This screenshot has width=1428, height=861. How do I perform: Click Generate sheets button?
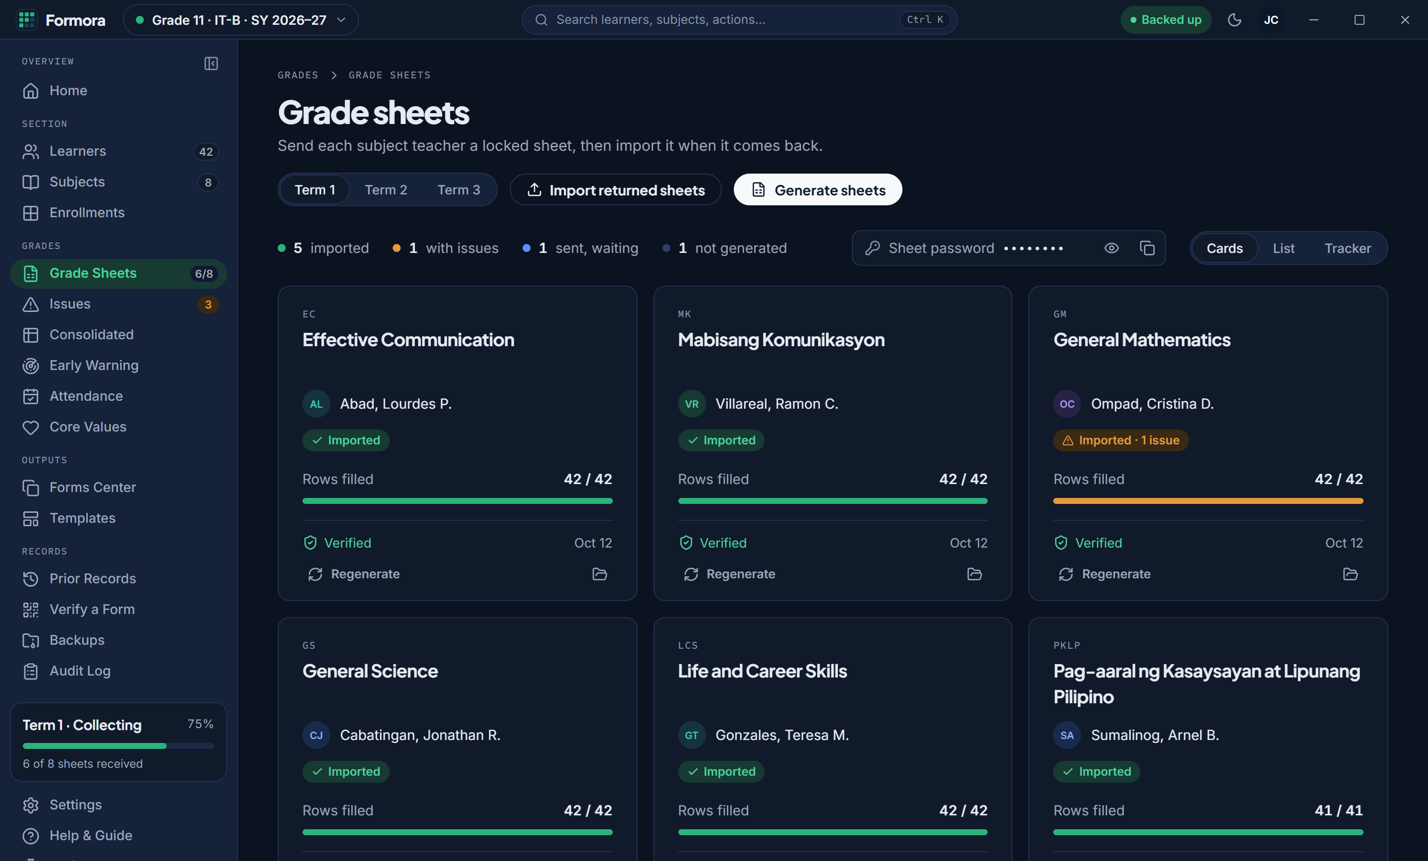pos(818,189)
